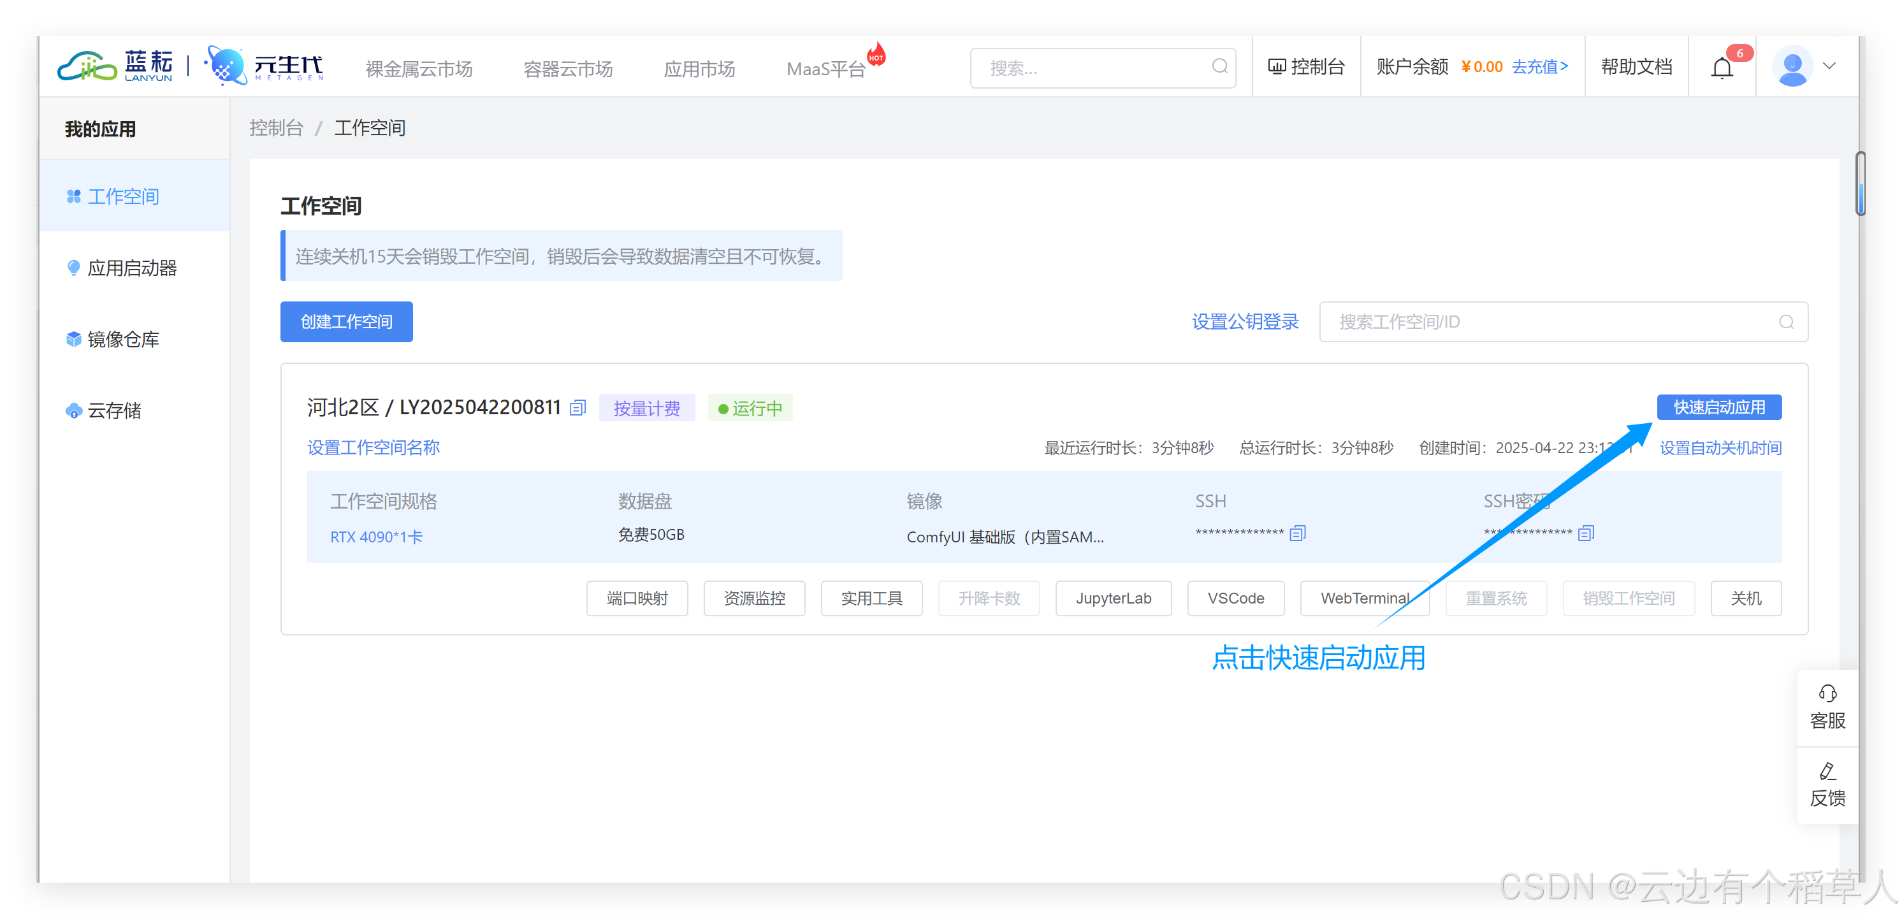Click the 快速启动应用 button
Image resolution: width=1902 pixels, height=919 pixels.
(1718, 407)
